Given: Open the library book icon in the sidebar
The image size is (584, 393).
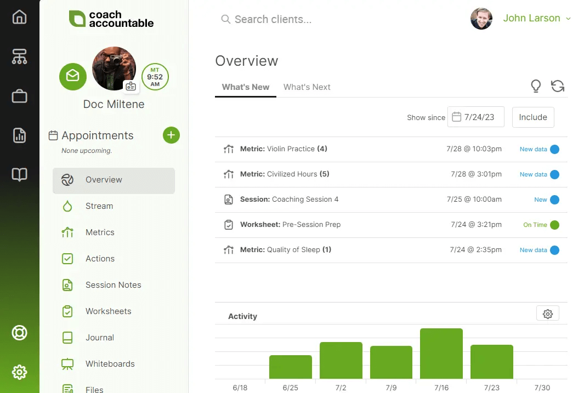Looking at the screenshot, I should click(x=20, y=174).
